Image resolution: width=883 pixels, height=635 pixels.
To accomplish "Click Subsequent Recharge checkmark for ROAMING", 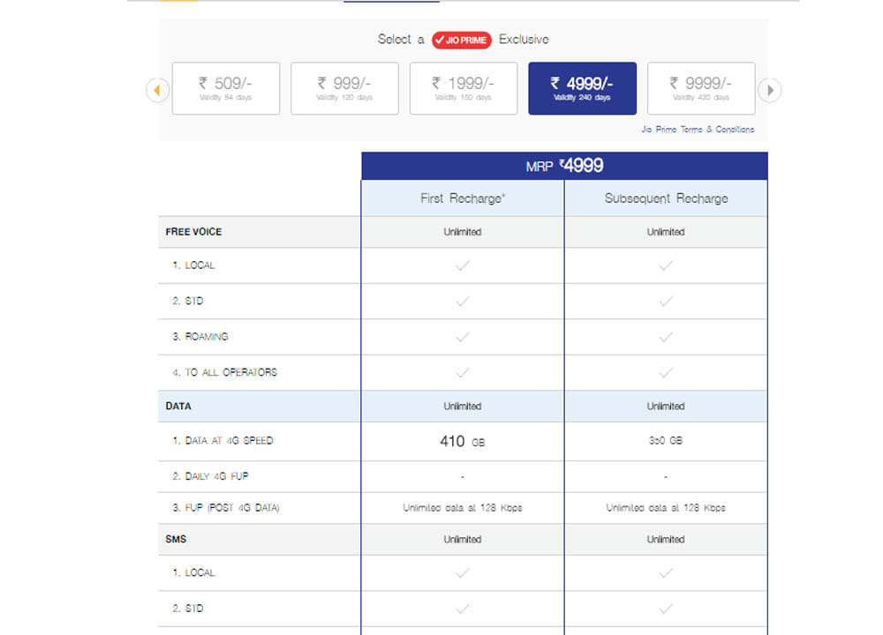I will (x=666, y=337).
